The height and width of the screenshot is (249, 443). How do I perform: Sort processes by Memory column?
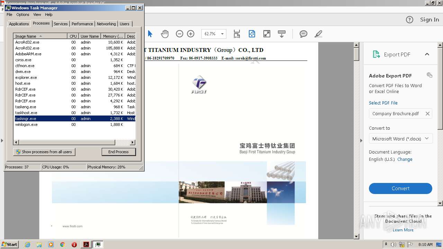(113, 36)
